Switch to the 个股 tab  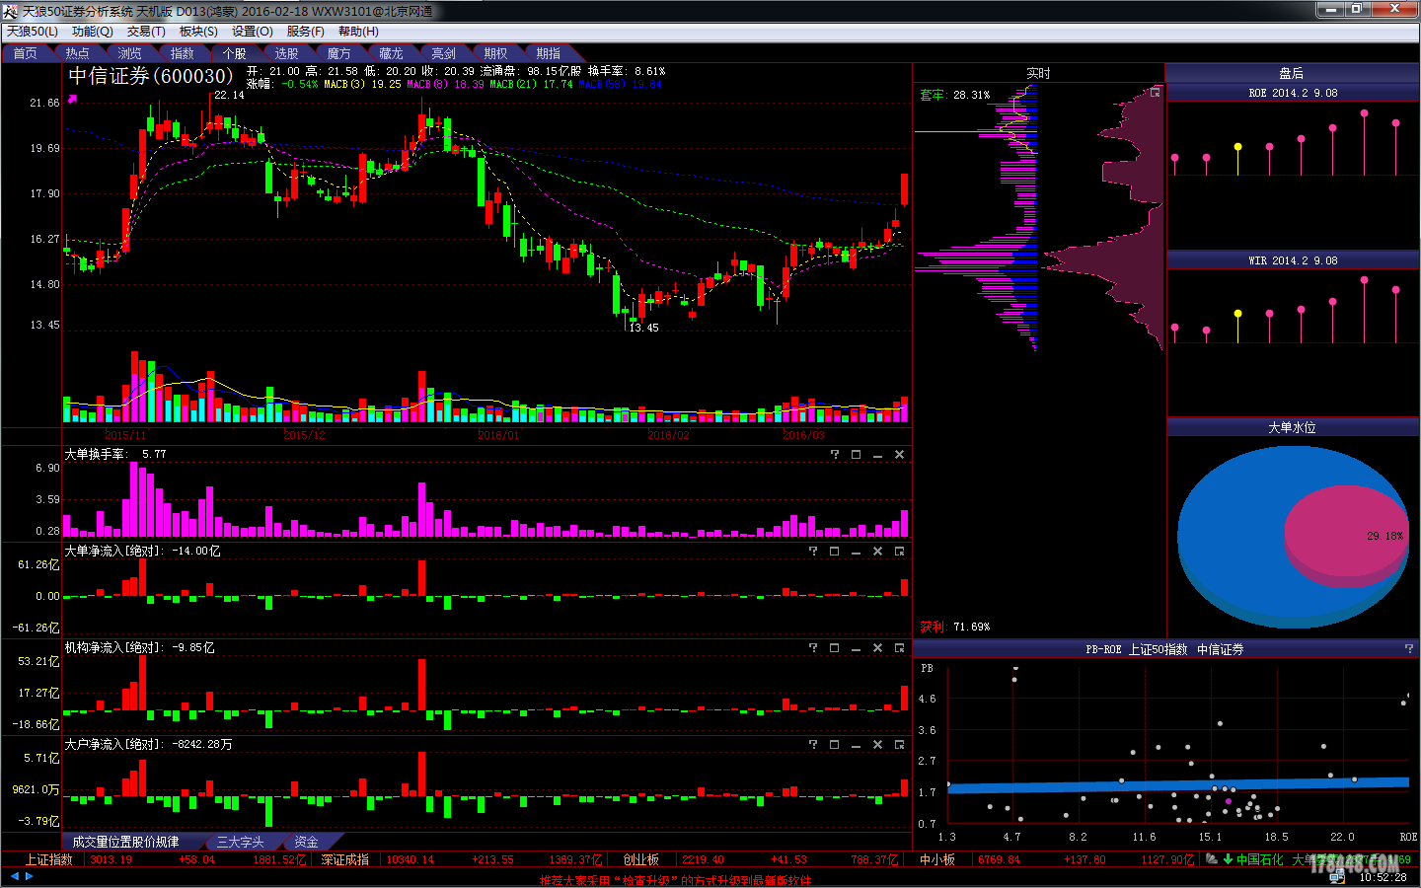click(235, 53)
